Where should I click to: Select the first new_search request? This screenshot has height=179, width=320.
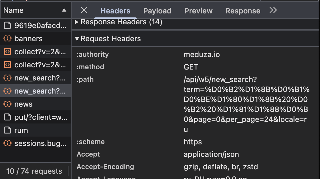click(35, 78)
